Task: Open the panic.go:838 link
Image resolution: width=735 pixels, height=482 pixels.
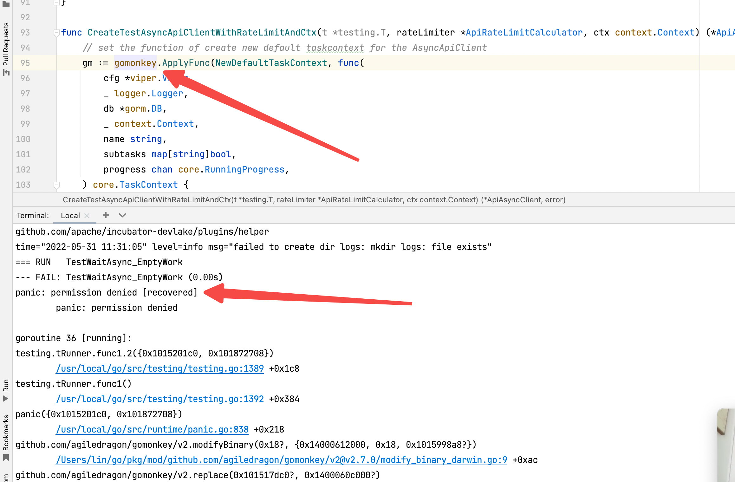Action: point(152,429)
